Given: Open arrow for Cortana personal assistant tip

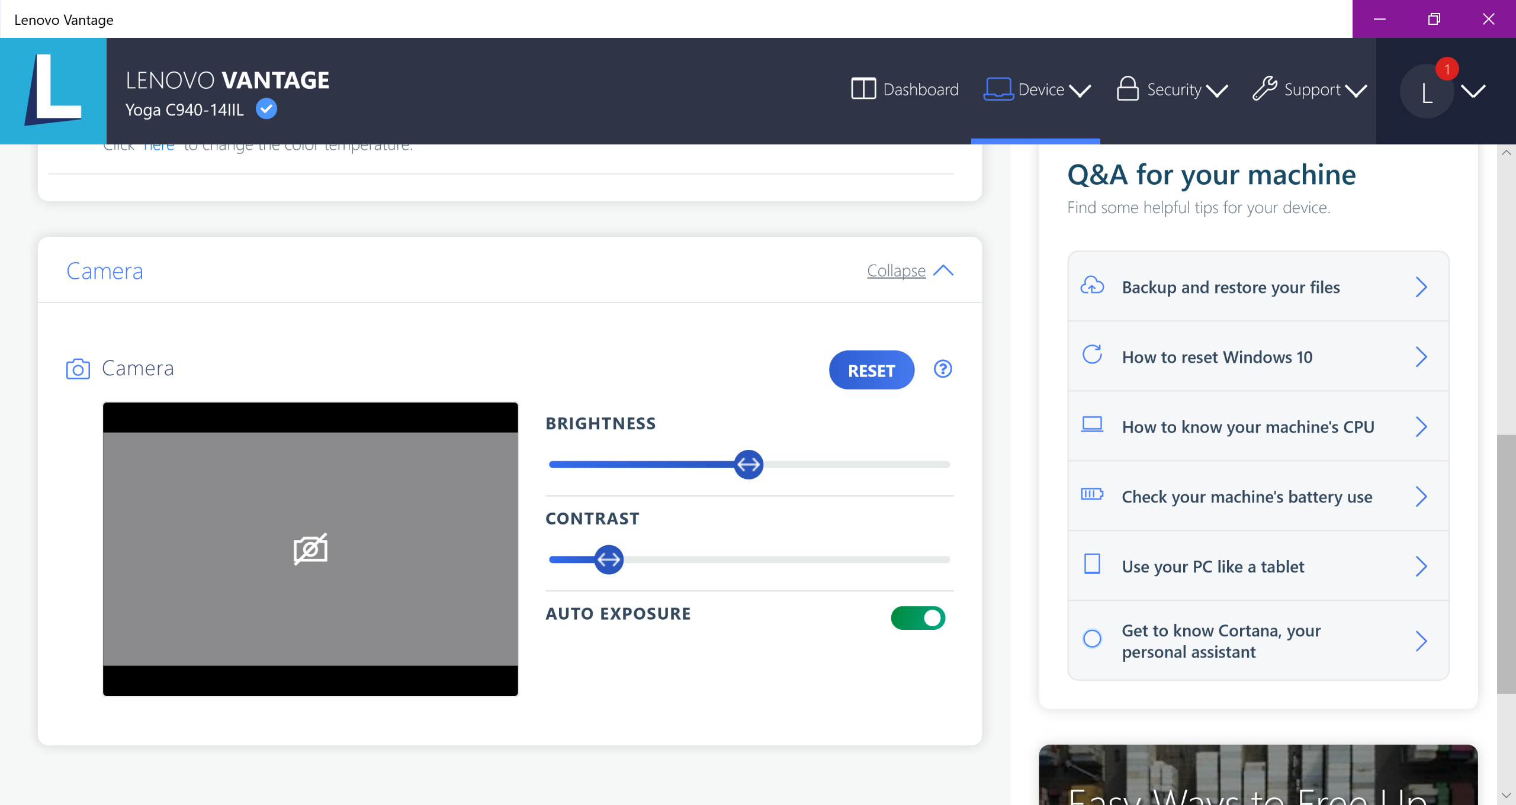Looking at the screenshot, I should click(1421, 641).
